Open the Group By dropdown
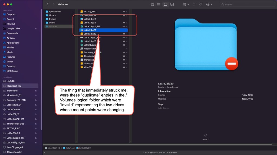The width and height of the screenshot is (277, 155). pyautogui.click(x=186, y=5)
